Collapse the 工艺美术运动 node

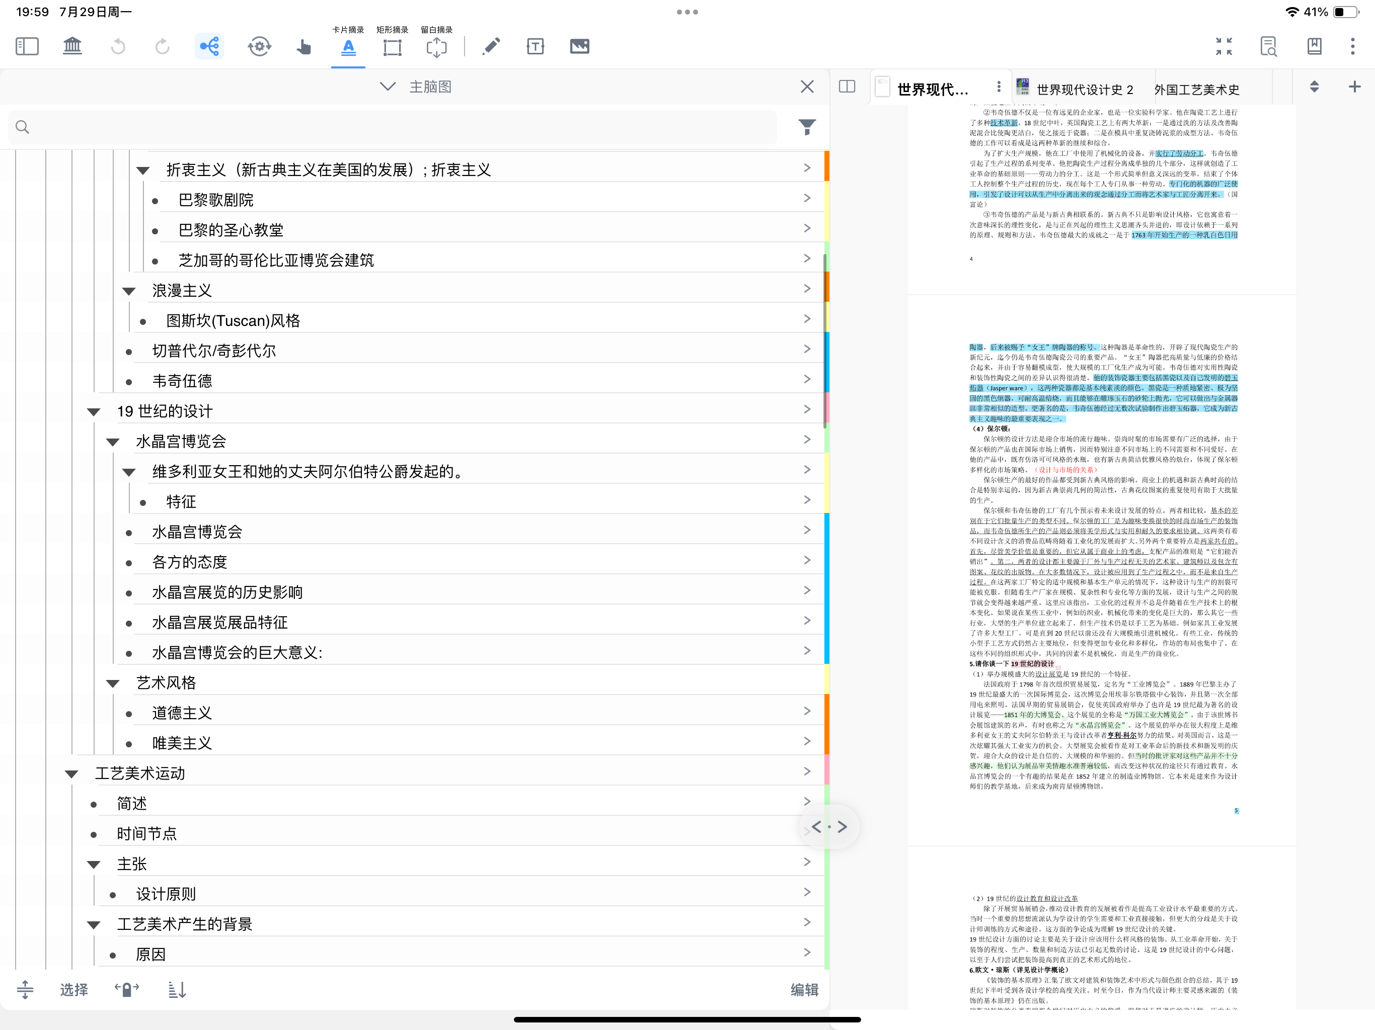tap(71, 774)
